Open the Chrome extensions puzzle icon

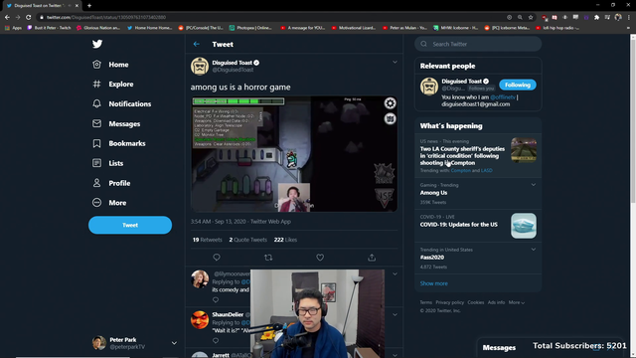click(x=596, y=18)
